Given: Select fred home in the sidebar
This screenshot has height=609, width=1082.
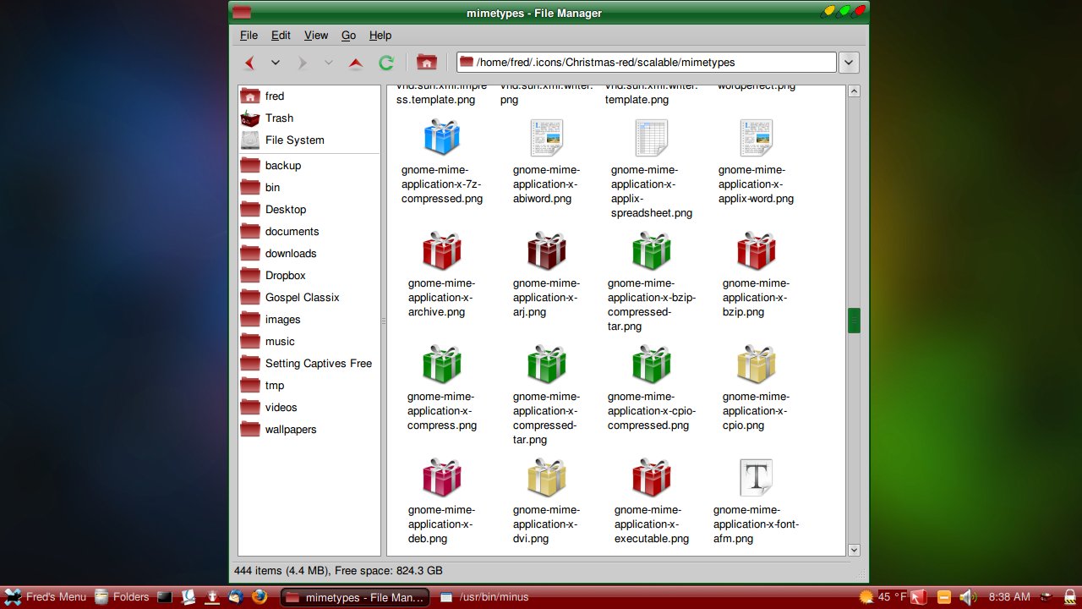Looking at the screenshot, I should point(309,96).
